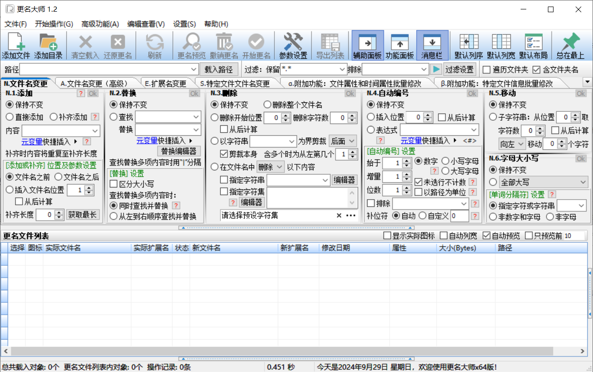This screenshot has width=593, height=372.
Task: Click the 只预览前 number field
Action: click(574, 235)
